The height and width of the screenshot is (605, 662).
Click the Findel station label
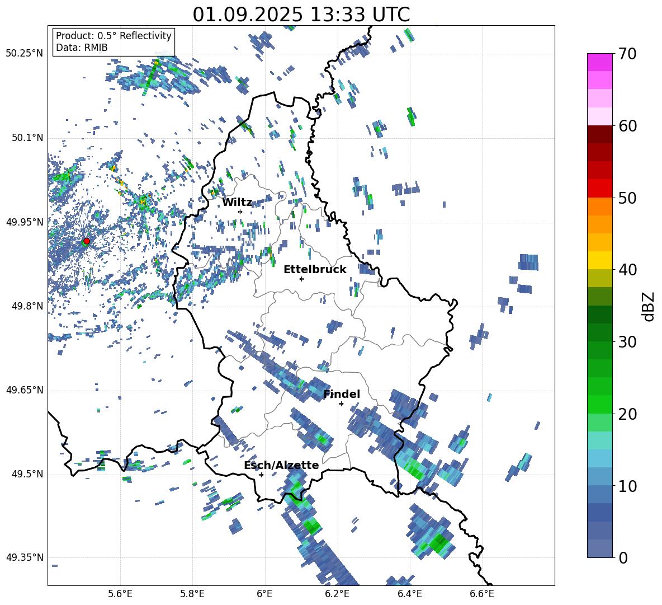click(x=342, y=394)
